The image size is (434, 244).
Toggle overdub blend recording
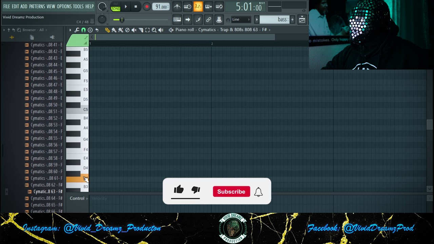click(x=209, y=6)
